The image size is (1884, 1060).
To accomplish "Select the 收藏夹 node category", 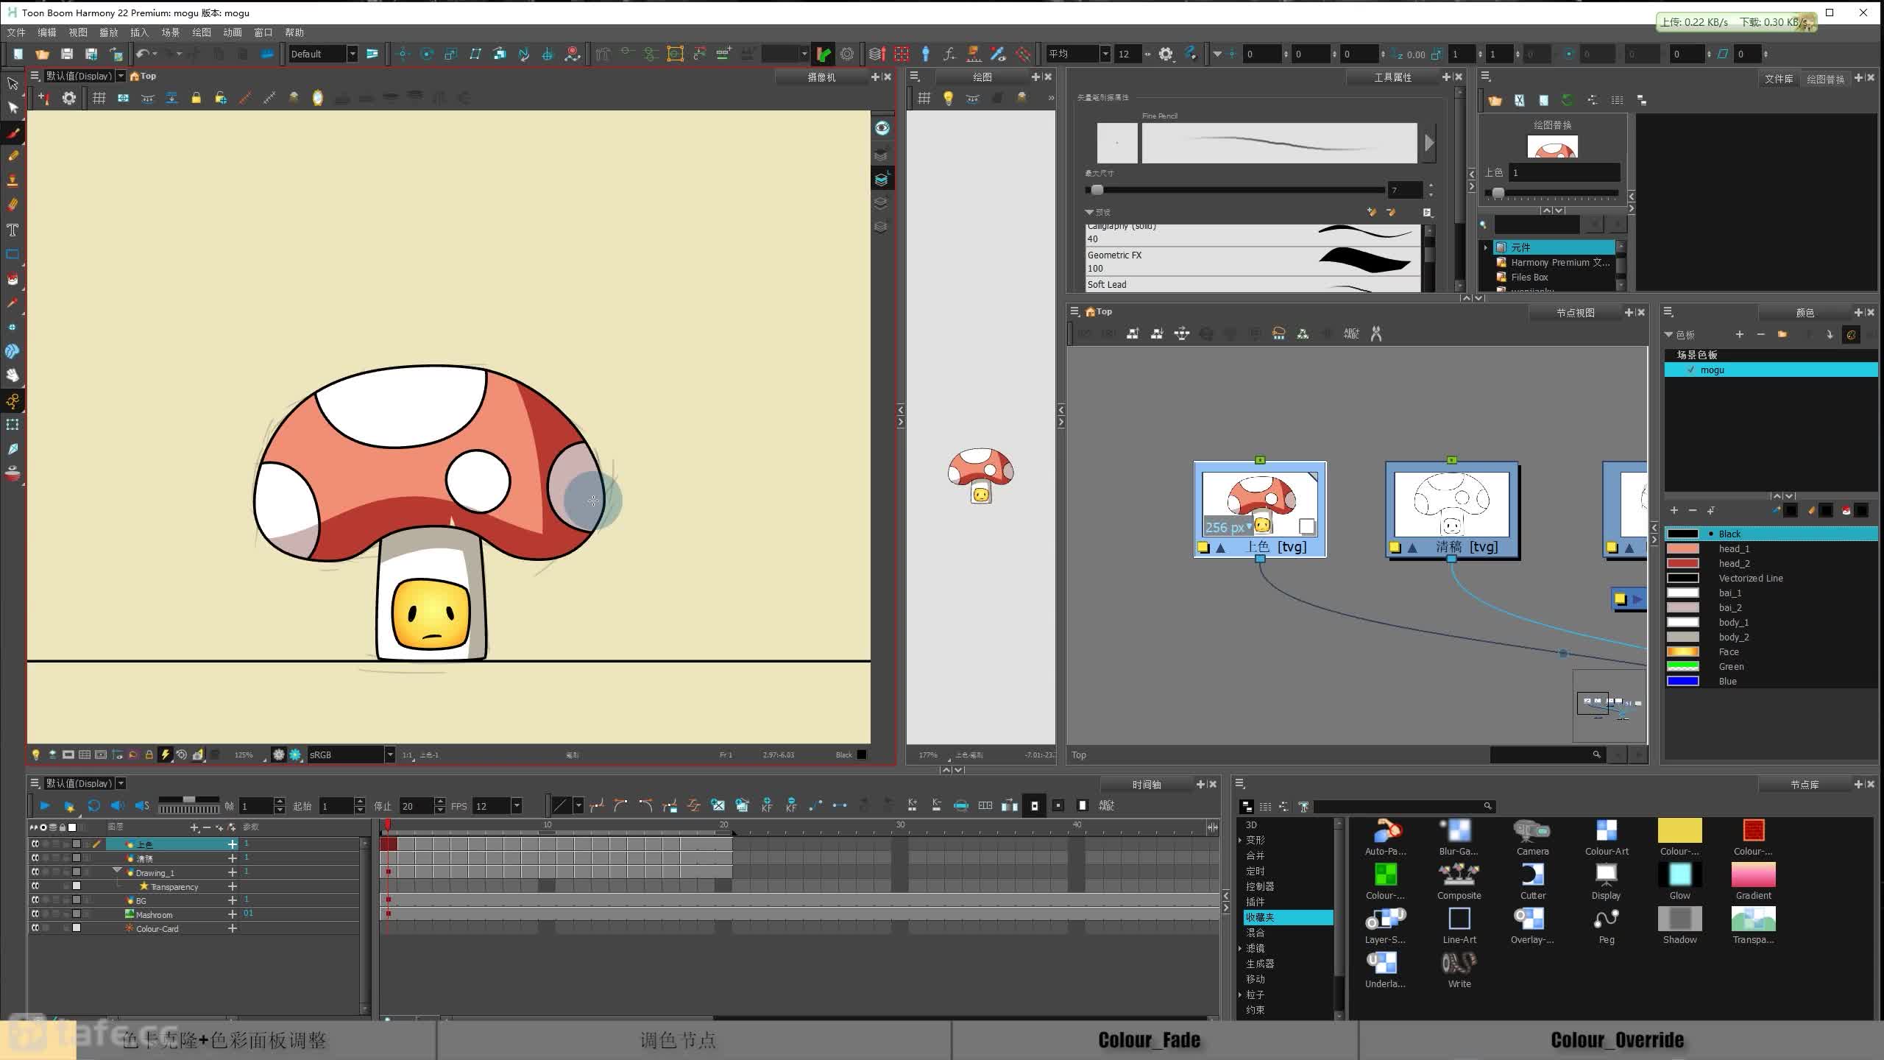I will point(1288,917).
